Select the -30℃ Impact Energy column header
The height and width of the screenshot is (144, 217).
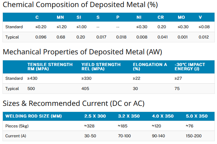point(190,67)
